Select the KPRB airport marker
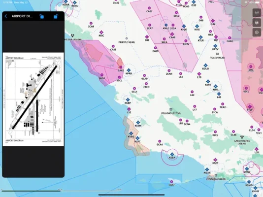 click(x=129, y=70)
